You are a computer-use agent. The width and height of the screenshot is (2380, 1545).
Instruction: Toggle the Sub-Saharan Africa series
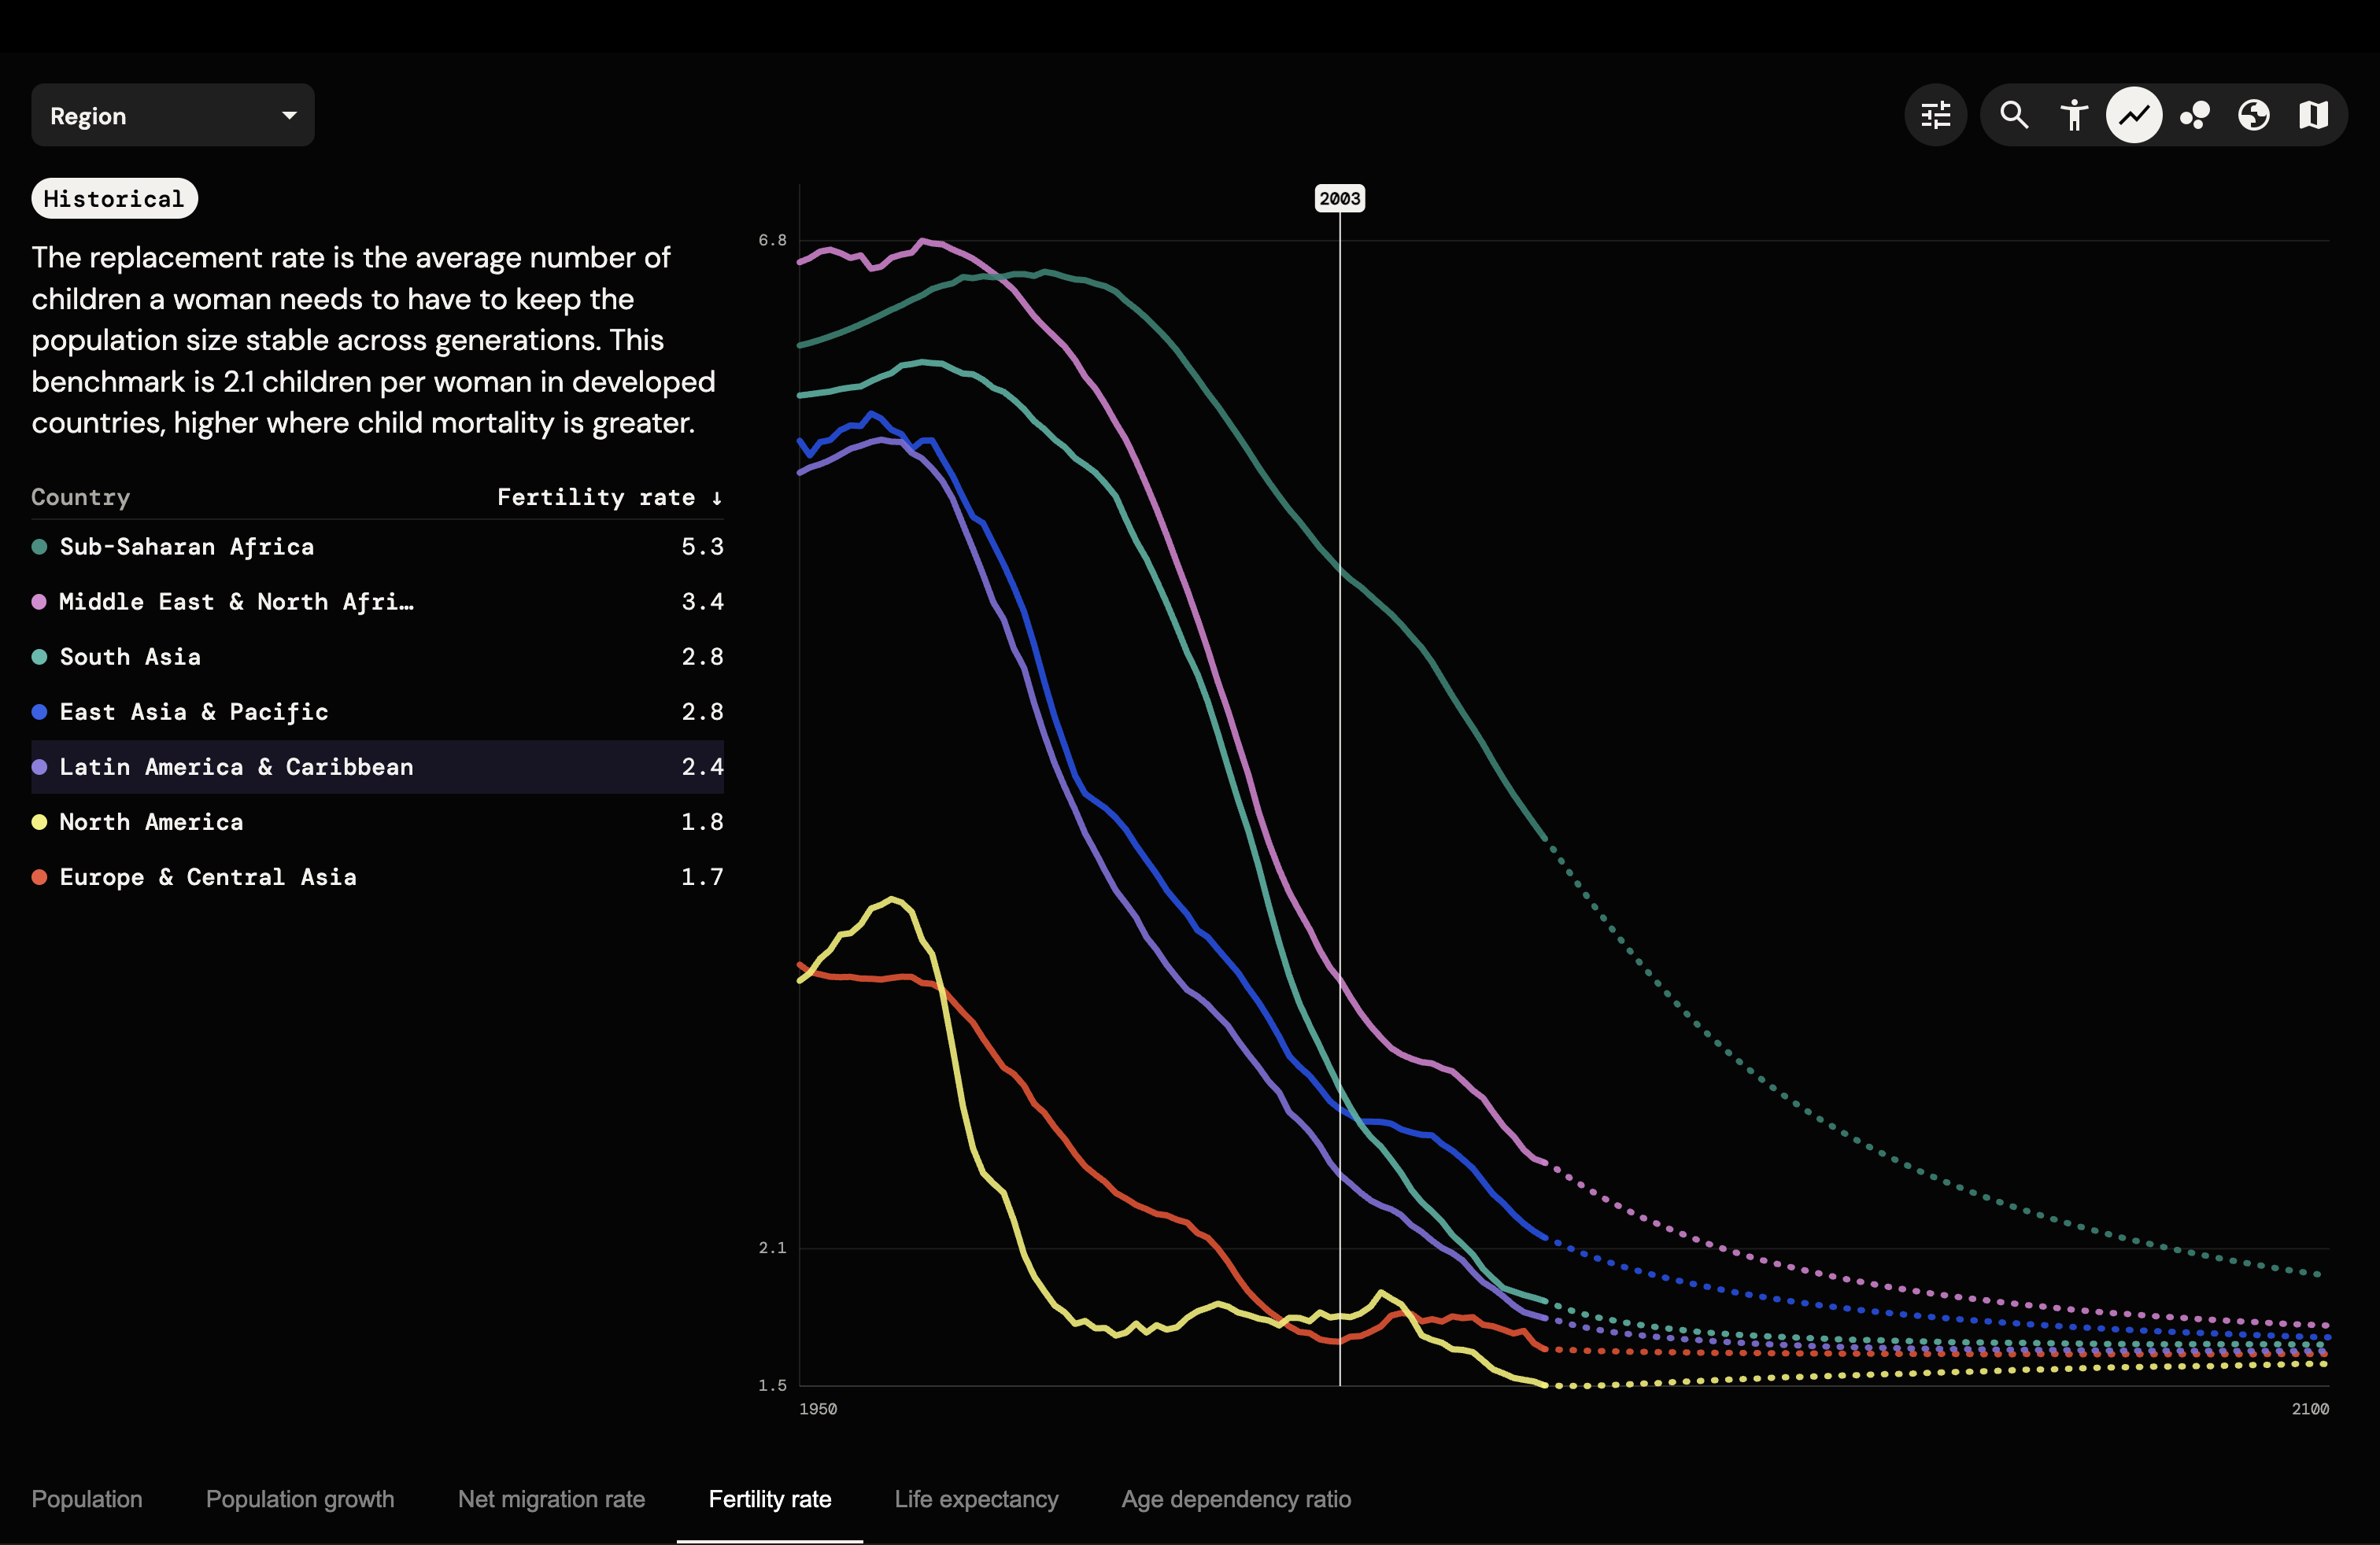pos(377,547)
